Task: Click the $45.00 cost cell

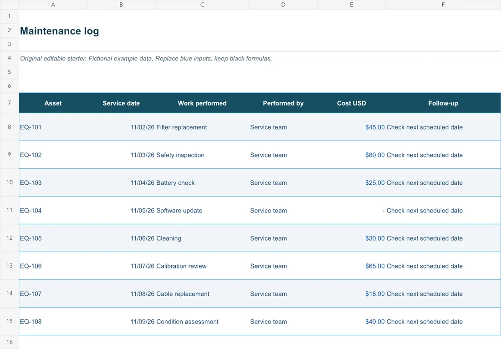Action: point(352,127)
